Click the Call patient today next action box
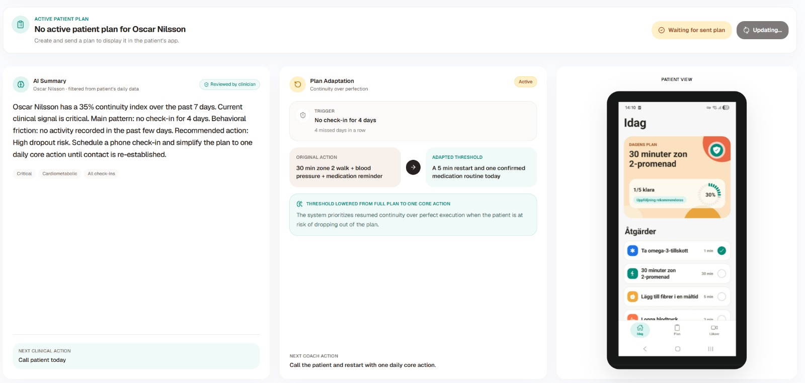Screen dimensions: 805x383 pyautogui.click(x=136, y=356)
